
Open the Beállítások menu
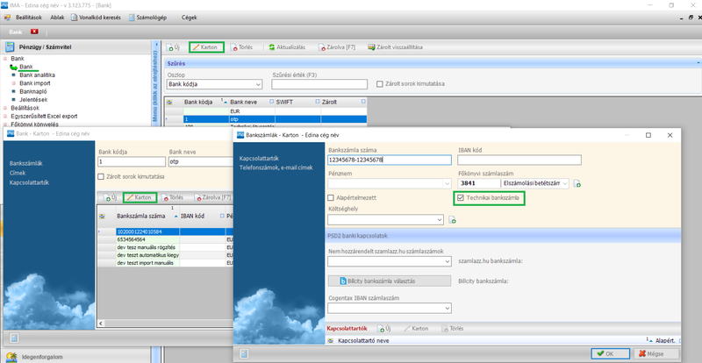[x=28, y=17]
